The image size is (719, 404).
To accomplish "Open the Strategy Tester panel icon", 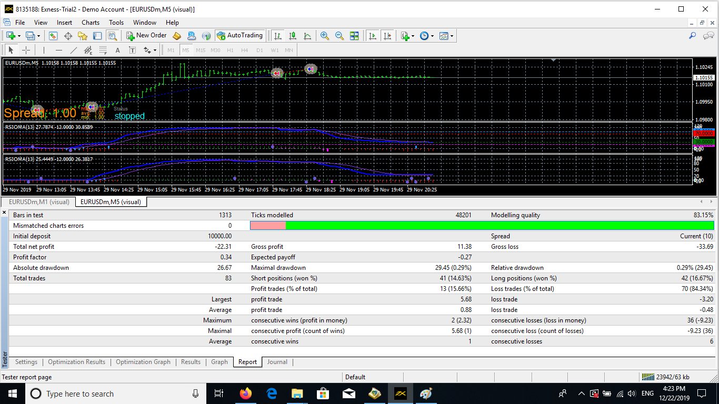I will point(112,36).
